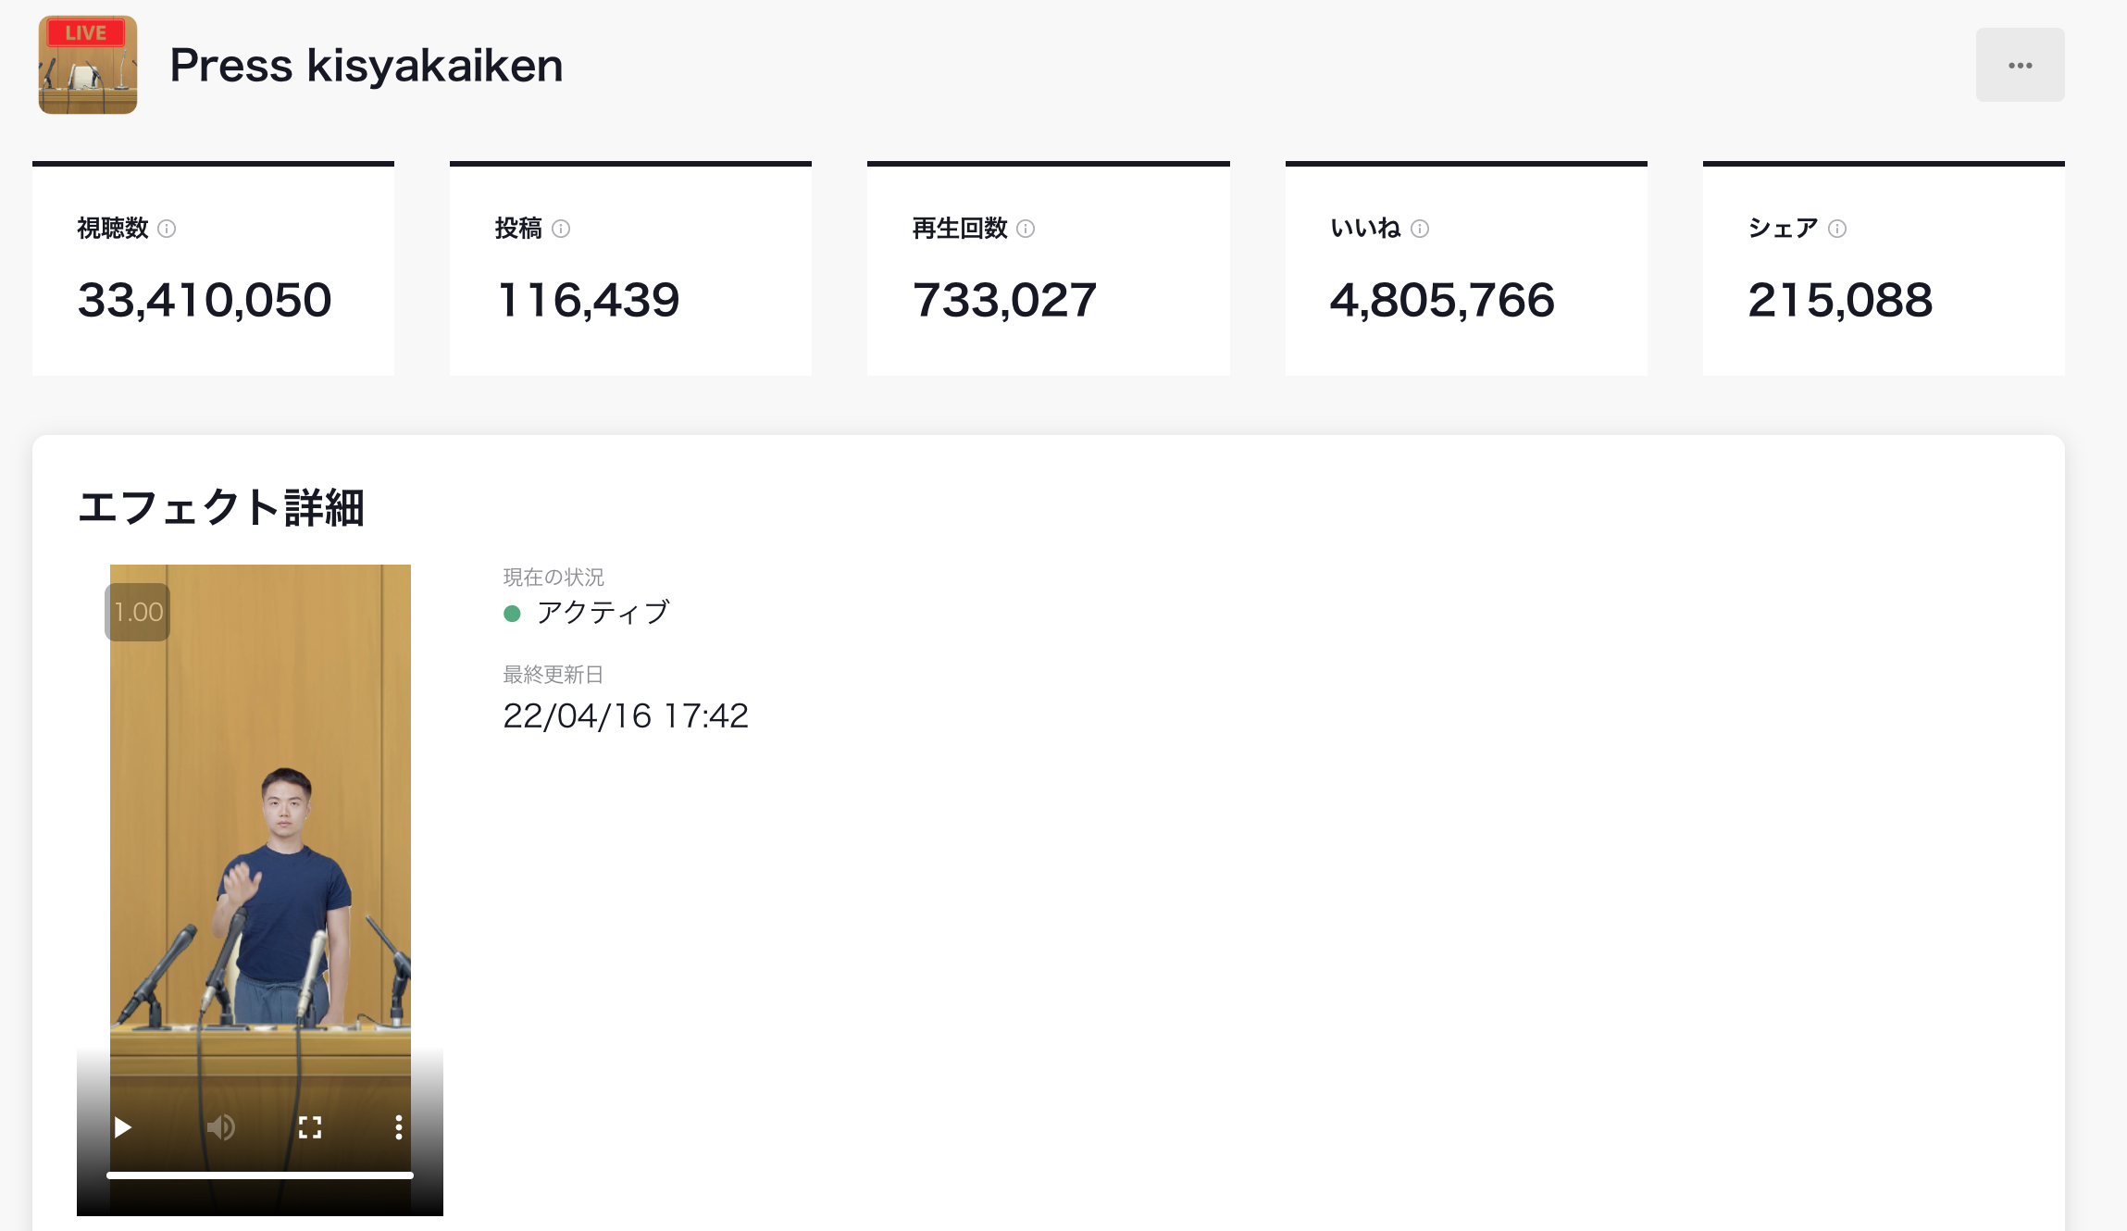The image size is (2127, 1231).
Task: Play the effect preview video
Action: (122, 1127)
